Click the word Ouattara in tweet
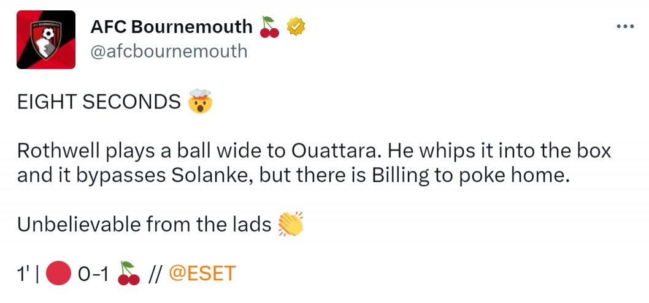 [x=336, y=152]
